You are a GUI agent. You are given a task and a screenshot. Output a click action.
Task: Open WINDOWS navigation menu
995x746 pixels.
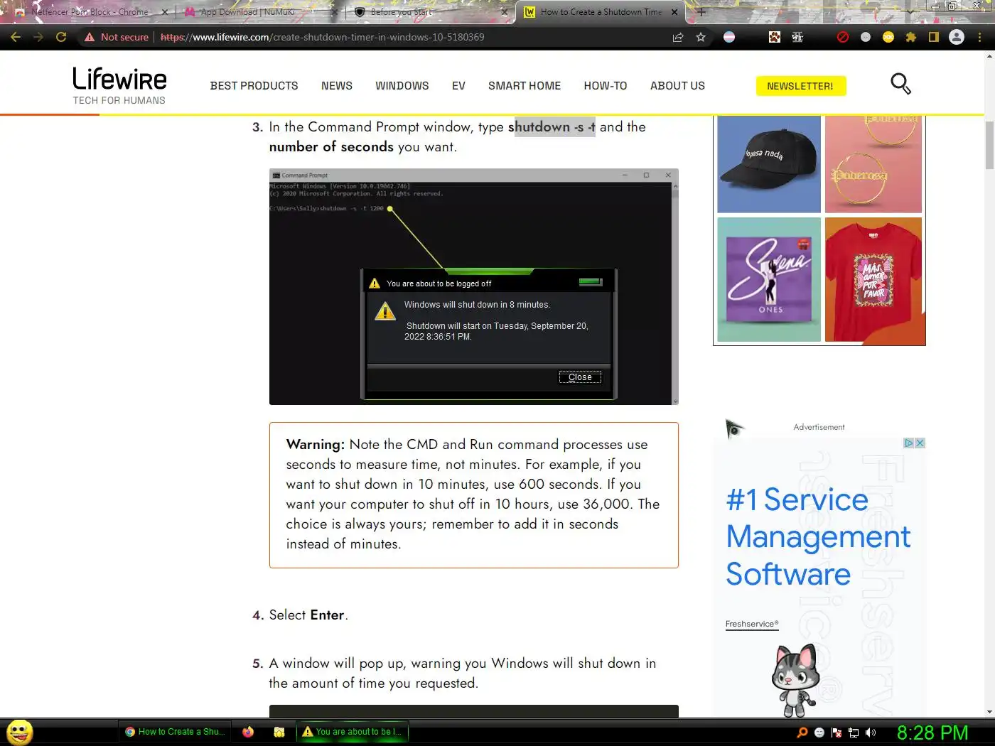click(402, 85)
